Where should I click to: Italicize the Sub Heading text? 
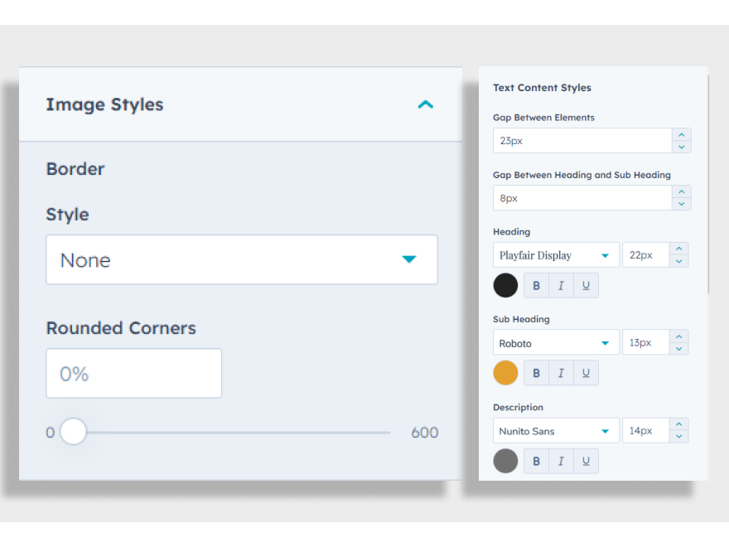[561, 372]
